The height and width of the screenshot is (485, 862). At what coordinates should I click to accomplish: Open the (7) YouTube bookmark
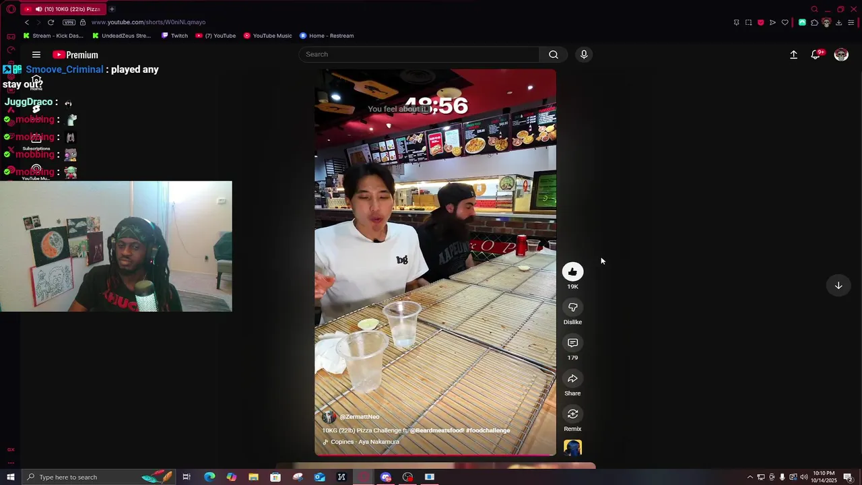click(x=215, y=36)
